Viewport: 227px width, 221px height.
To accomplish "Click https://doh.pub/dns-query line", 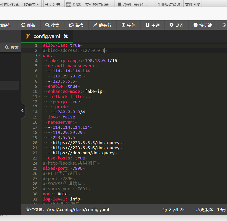I will pos(84,153).
